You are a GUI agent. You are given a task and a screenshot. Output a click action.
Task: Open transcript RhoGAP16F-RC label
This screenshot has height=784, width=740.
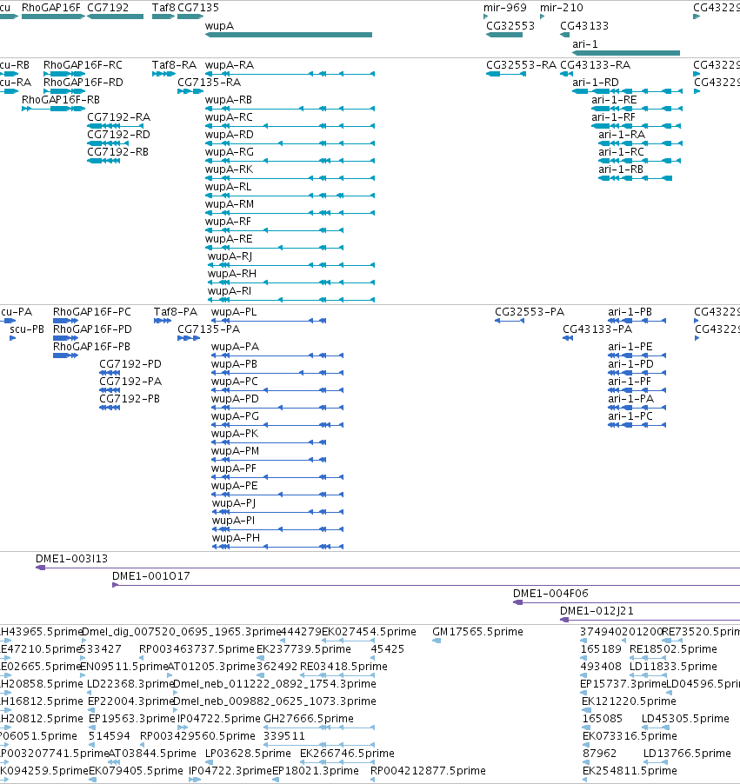(x=83, y=65)
